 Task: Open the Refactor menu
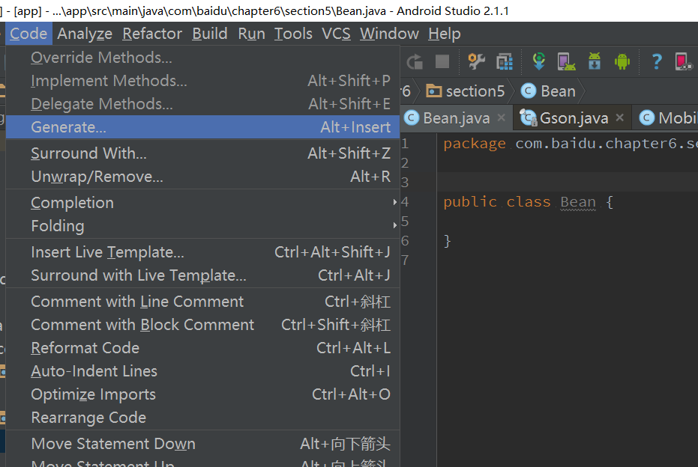(x=152, y=34)
